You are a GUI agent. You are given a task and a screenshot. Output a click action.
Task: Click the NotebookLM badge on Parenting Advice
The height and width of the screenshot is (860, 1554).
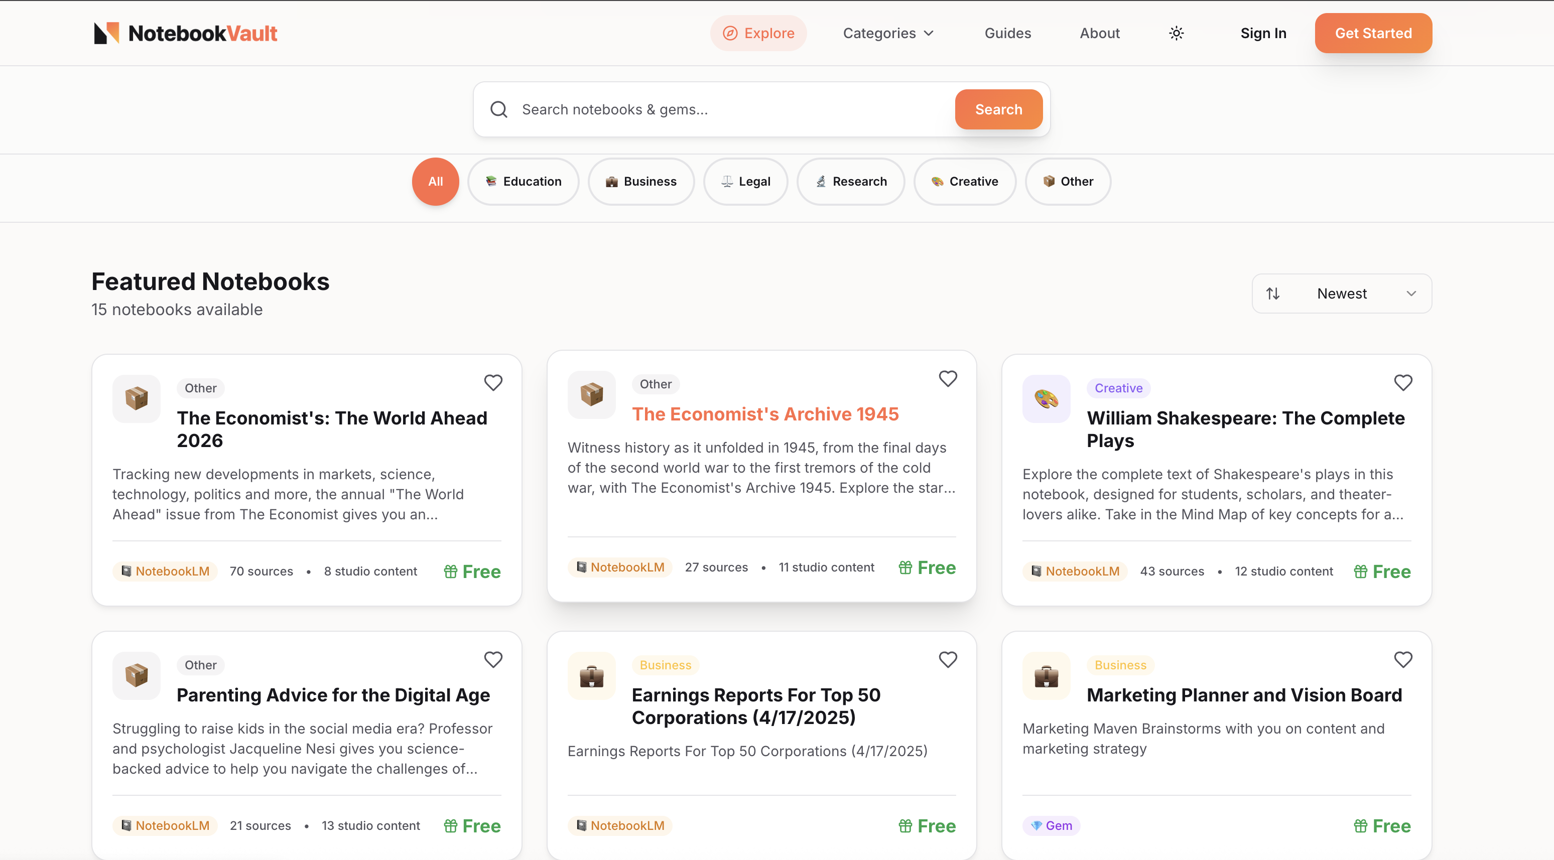click(165, 825)
